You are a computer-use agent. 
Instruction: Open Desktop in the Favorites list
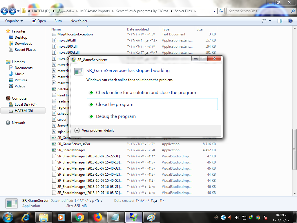coord(21,37)
